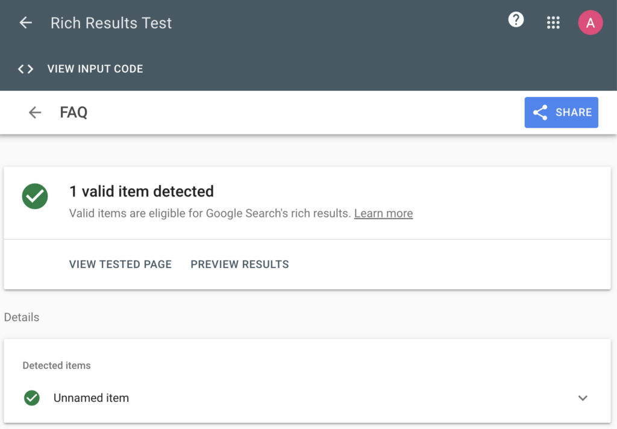Image resolution: width=617 pixels, height=429 pixels.
Task: Click the Detected items label
Action: point(57,365)
